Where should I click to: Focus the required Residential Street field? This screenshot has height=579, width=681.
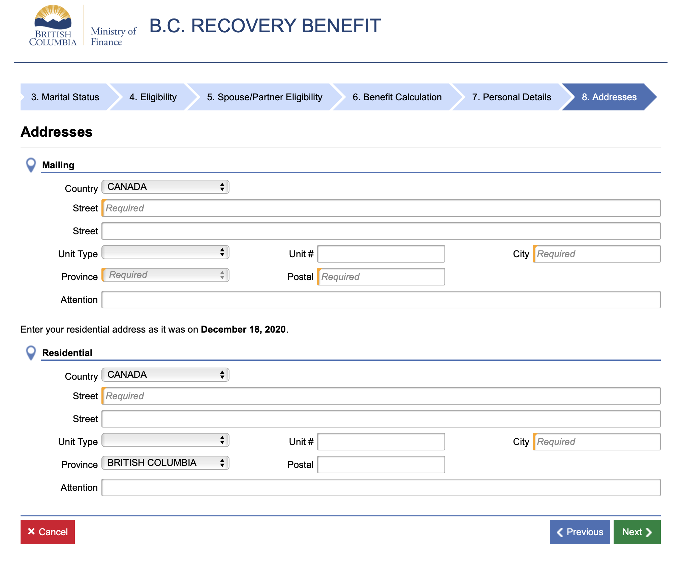(x=381, y=396)
